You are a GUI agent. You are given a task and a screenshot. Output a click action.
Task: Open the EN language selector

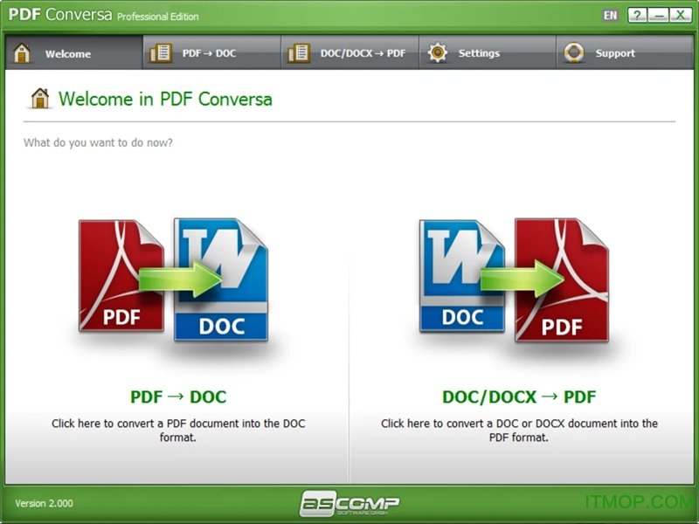coord(611,14)
